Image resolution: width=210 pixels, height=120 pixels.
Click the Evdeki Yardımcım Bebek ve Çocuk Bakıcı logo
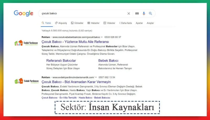click(x=26, y=43)
